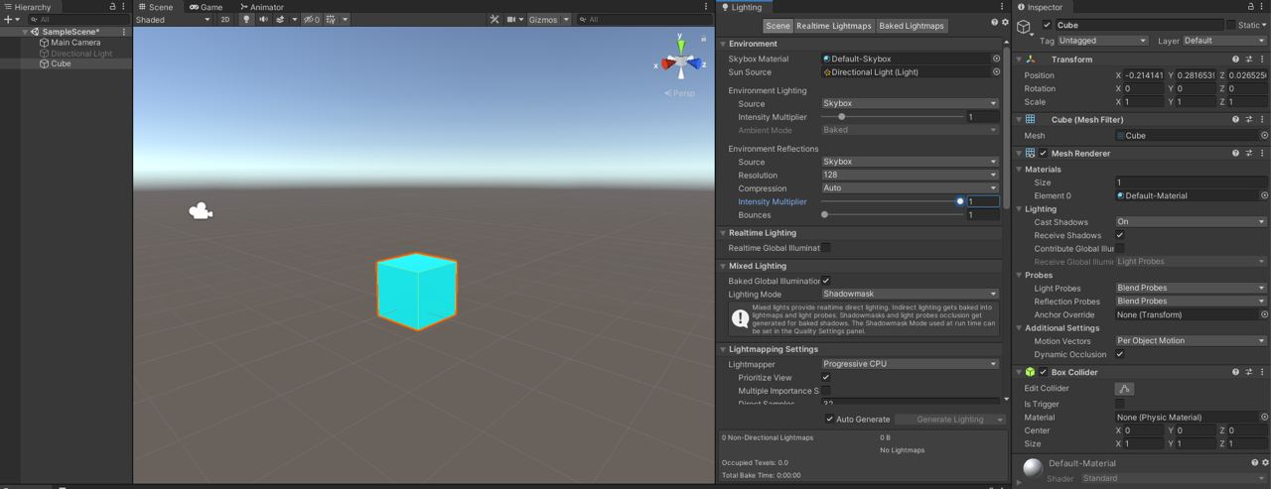Viewport: 1271px width, 489px height.
Task: Pick Element 0 material selector circle
Action: 1264,195
